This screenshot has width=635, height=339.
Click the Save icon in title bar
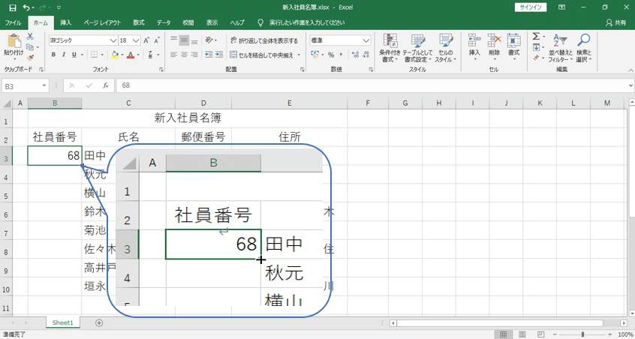(13, 7)
